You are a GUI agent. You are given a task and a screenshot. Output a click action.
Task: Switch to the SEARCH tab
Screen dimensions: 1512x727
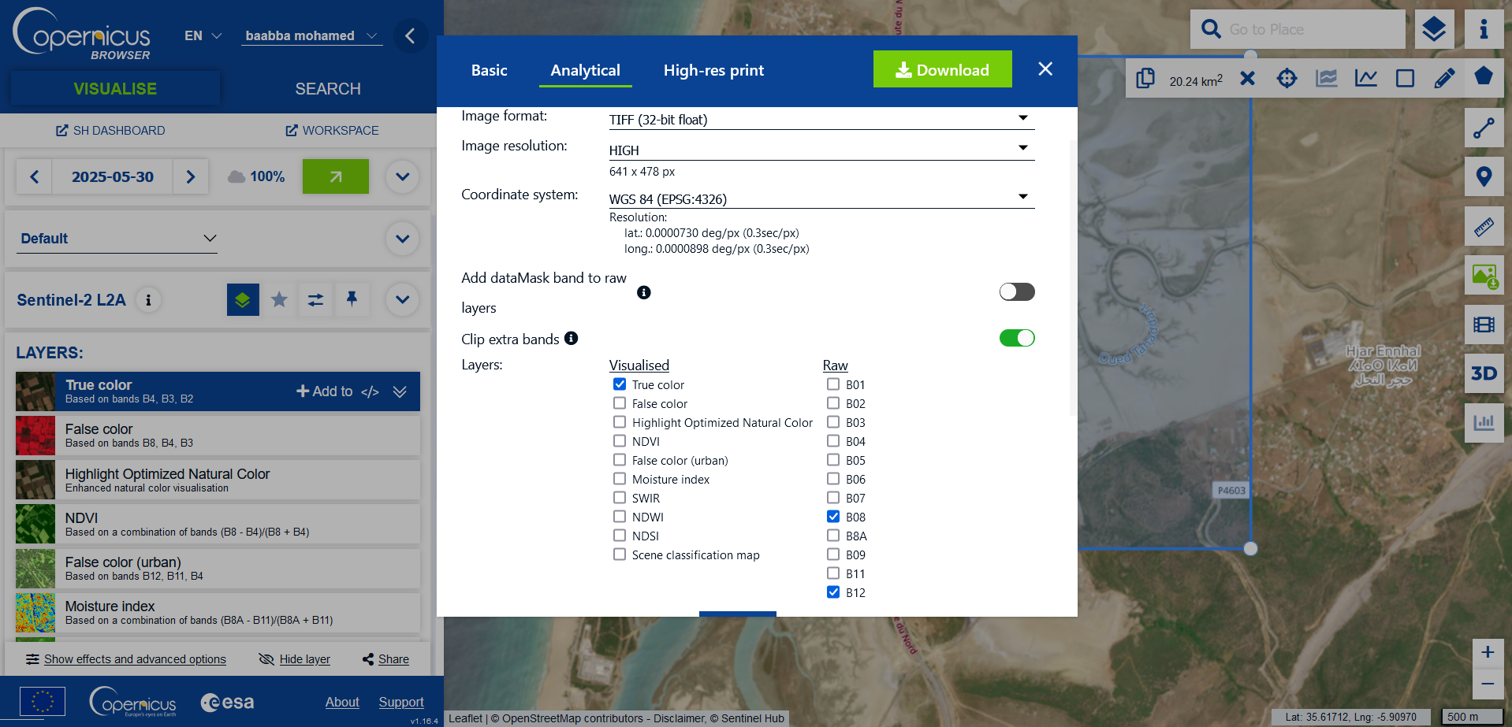tap(328, 89)
